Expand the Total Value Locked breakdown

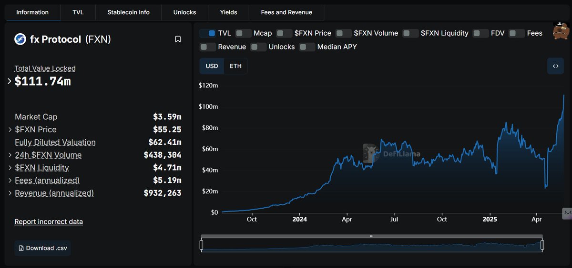10,81
